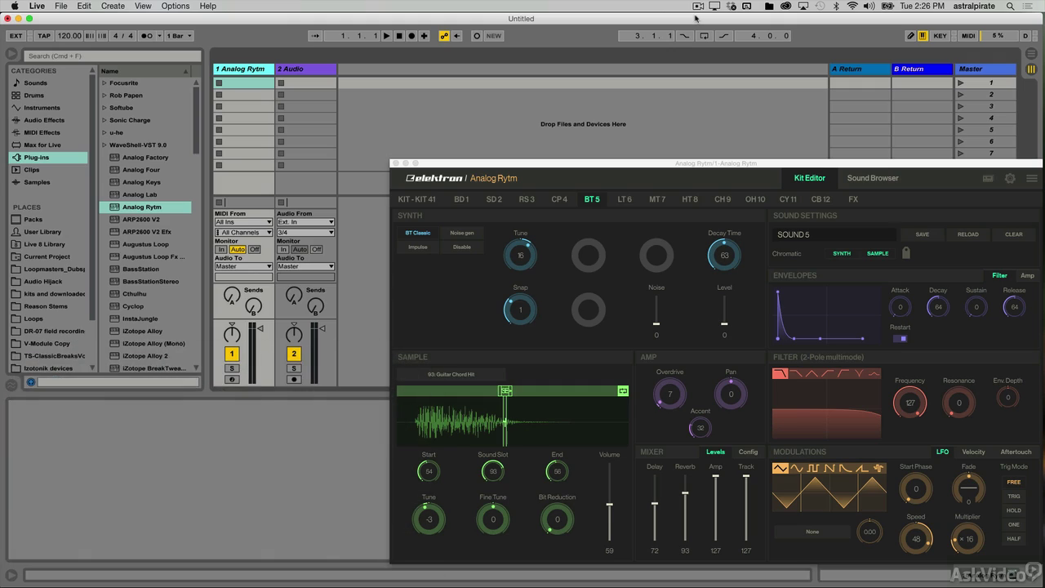The height and width of the screenshot is (588, 1045).
Task: Set Monitor to Off on 2 Audio track
Action: tap(316, 249)
